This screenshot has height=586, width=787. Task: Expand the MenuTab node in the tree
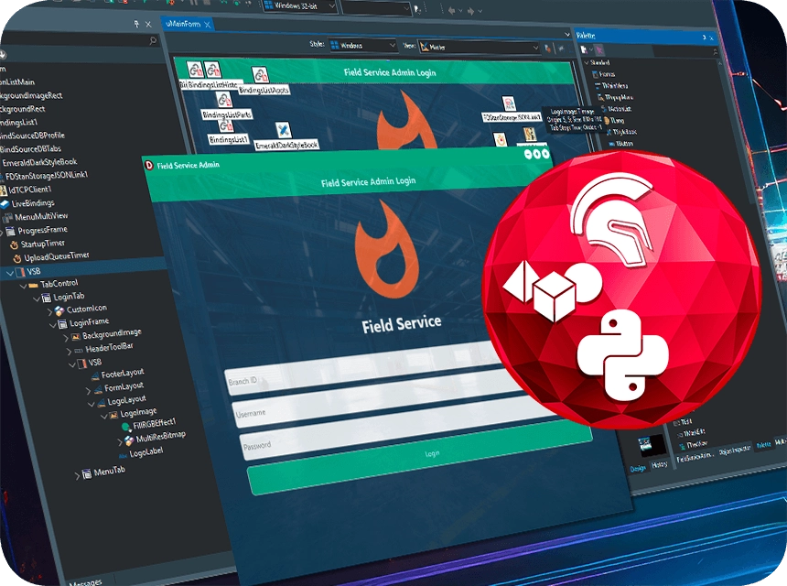[x=78, y=474]
